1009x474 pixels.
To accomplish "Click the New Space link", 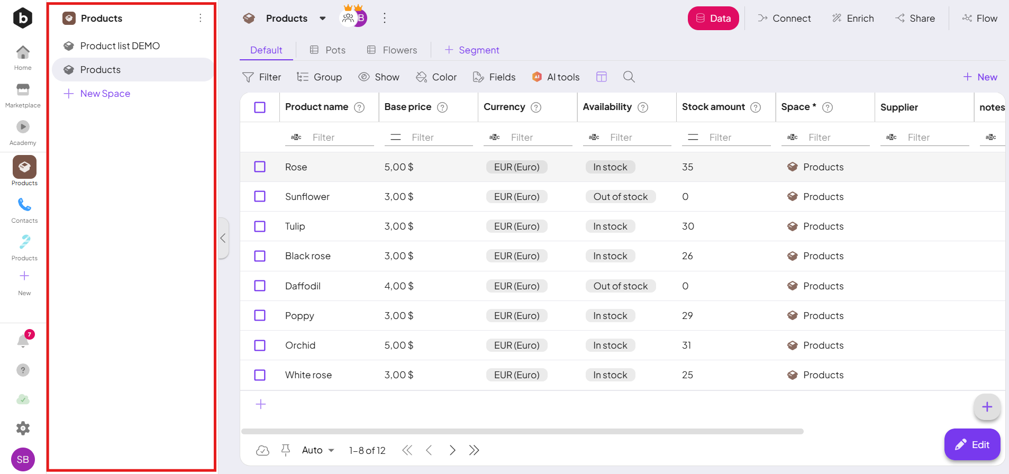I will (105, 94).
